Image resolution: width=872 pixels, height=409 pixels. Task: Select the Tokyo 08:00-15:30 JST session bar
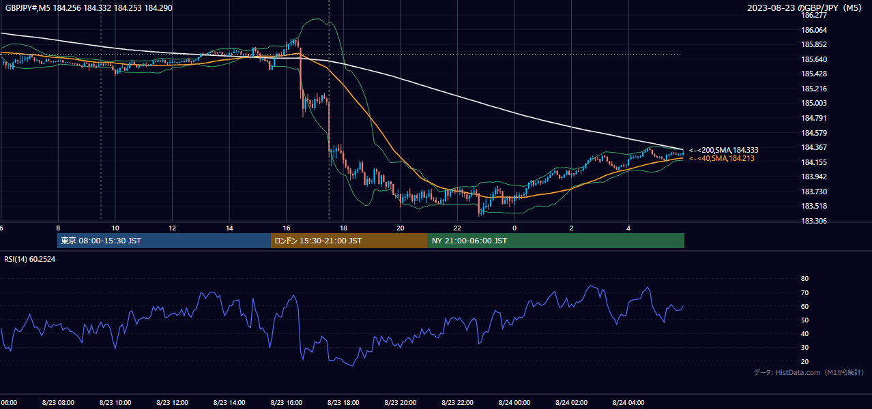point(164,241)
